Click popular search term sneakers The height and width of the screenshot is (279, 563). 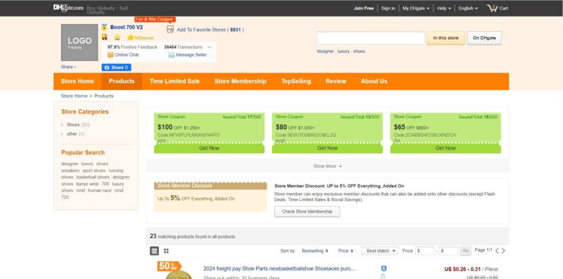click(x=70, y=171)
